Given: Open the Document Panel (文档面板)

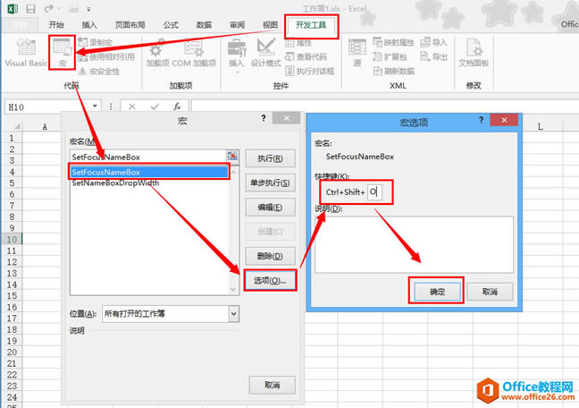Looking at the screenshot, I should pos(474,53).
